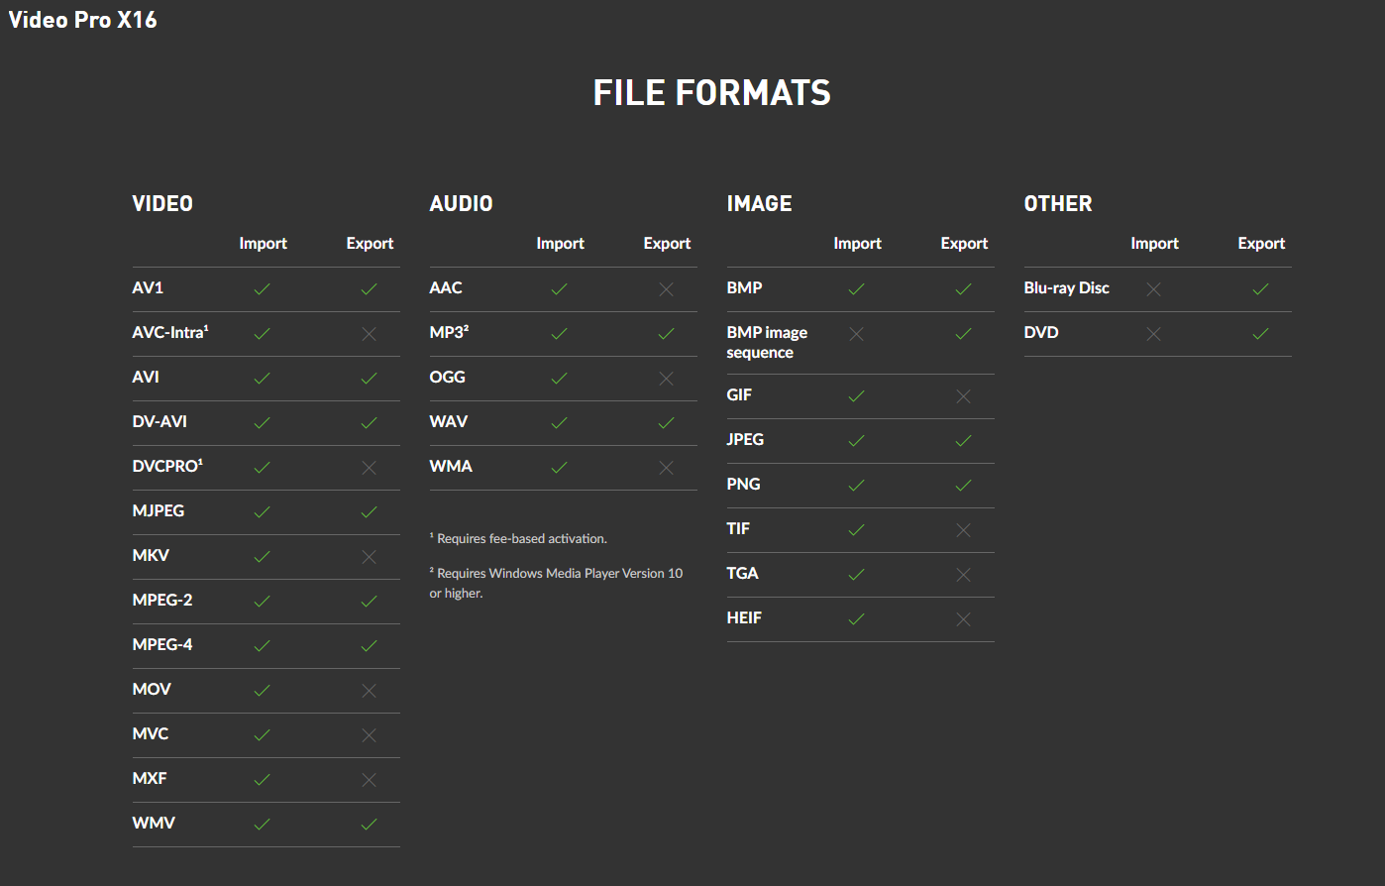The image size is (1385, 886).
Task: Click the Video Pro X16 title
Action: [x=82, y=20]
